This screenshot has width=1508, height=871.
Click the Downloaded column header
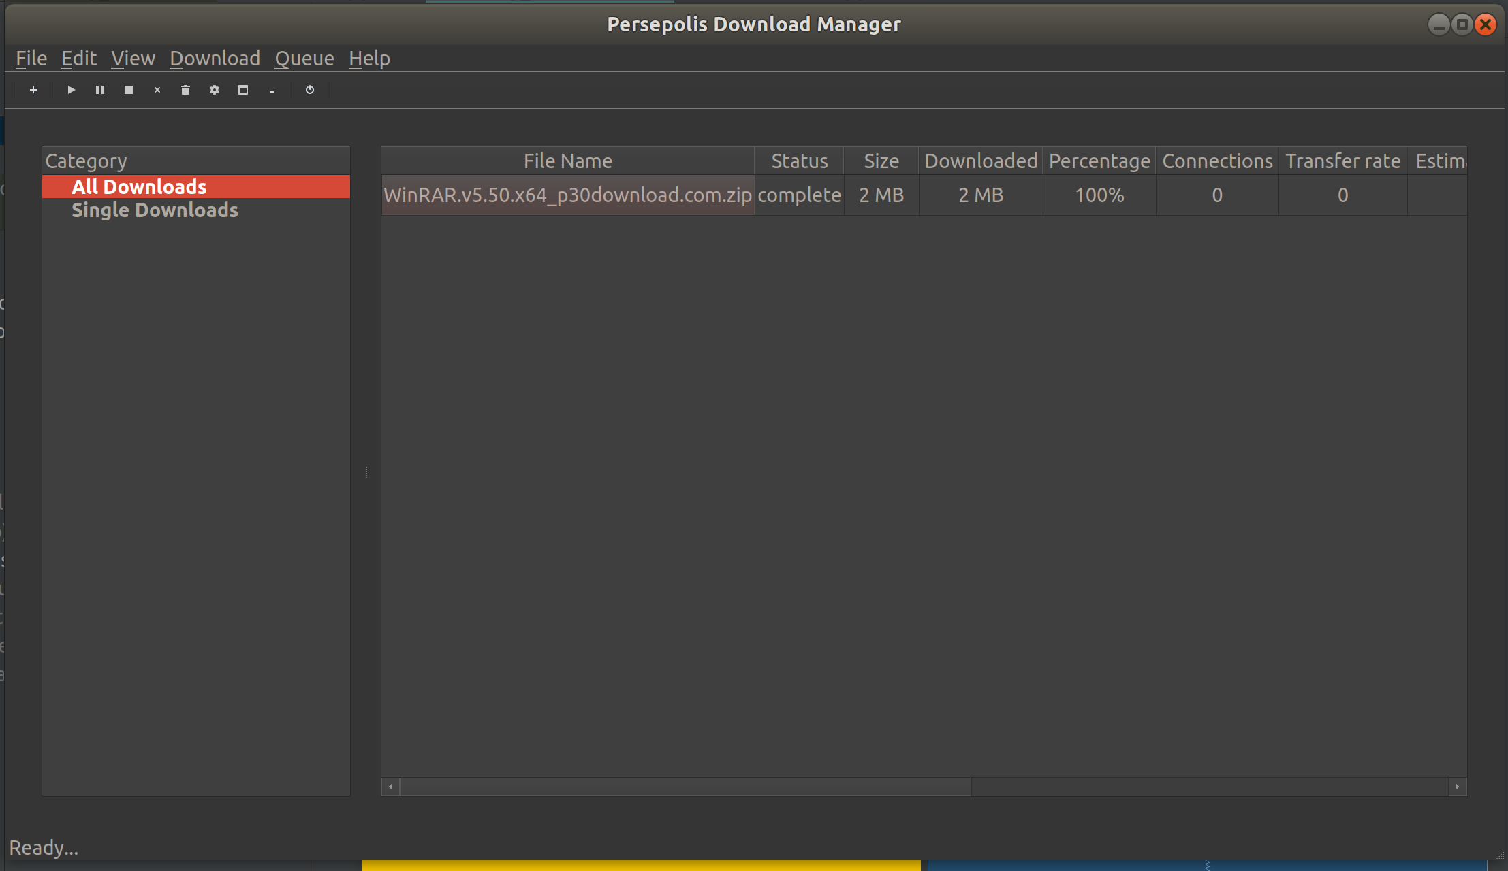pyautogui.click(x=981, y=161)
